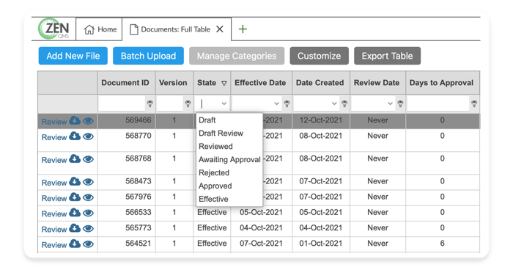
Task: Click the Document ID column header
Action: pos(125,83)
